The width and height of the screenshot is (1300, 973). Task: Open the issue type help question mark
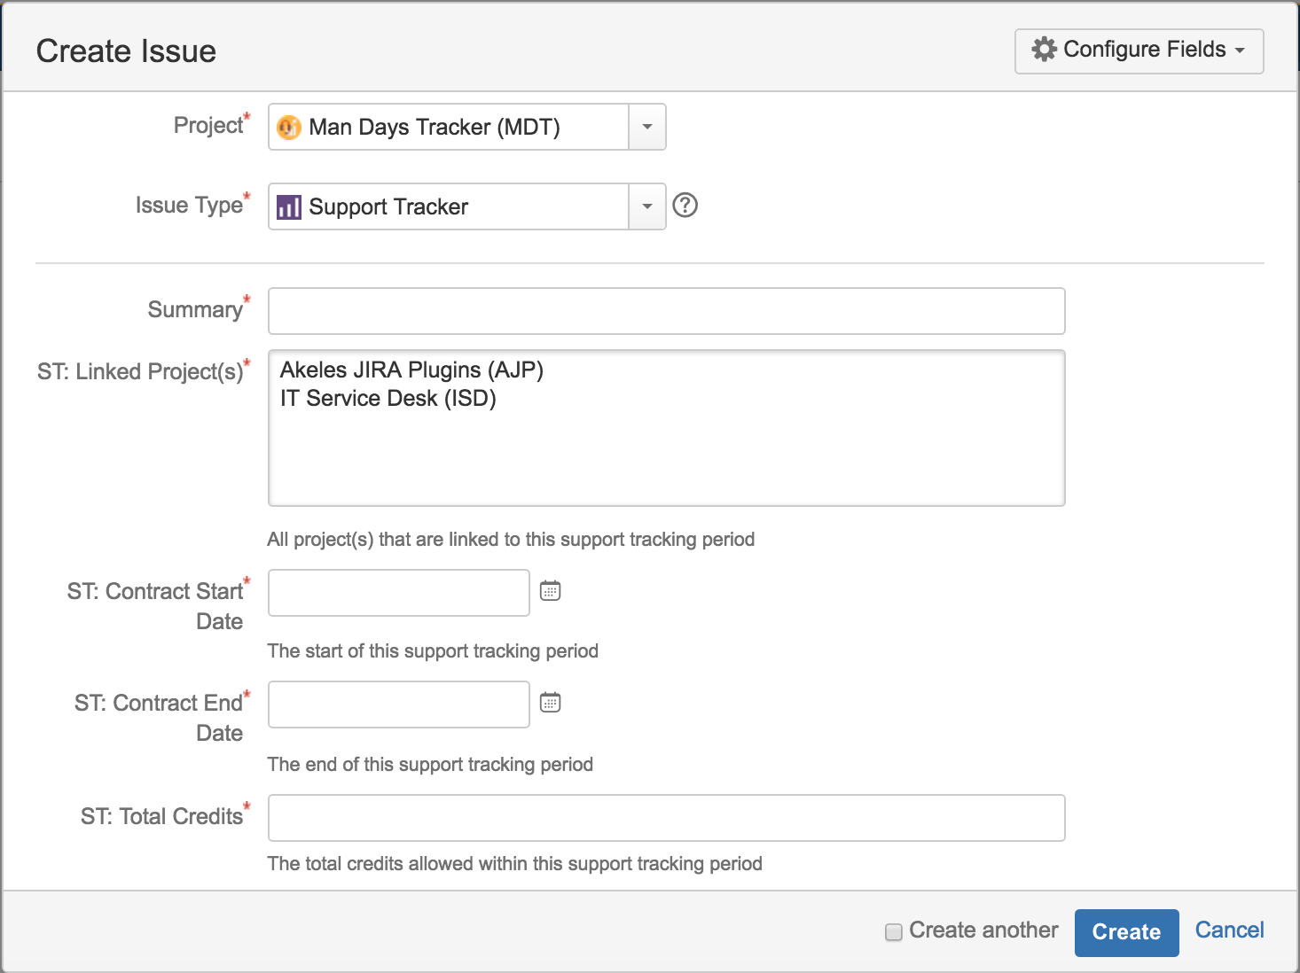coord(685,206)
